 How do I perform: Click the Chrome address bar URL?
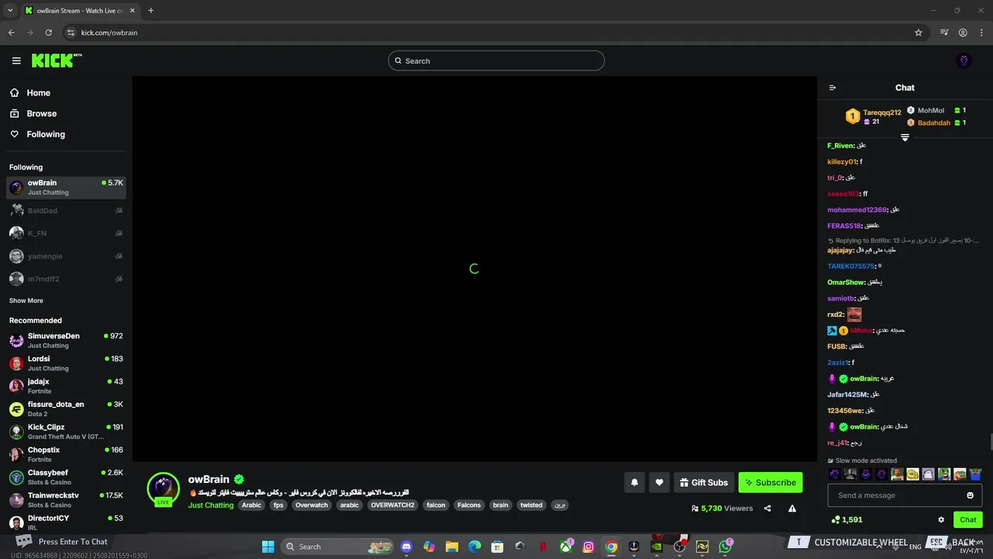tap(109, 33)
